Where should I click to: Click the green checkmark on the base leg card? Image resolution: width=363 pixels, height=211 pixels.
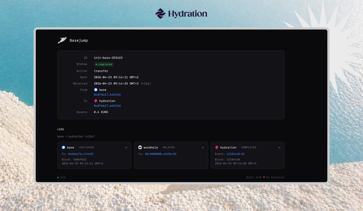(126, 147)
